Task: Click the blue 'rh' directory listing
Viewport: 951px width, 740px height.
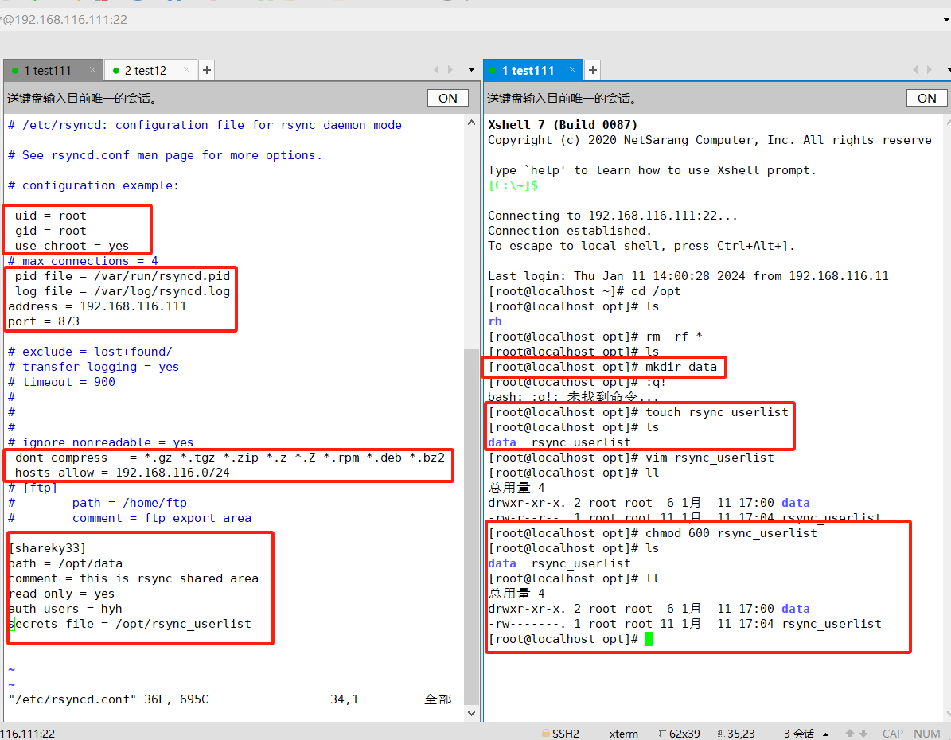Action: [x=496, y=321]
